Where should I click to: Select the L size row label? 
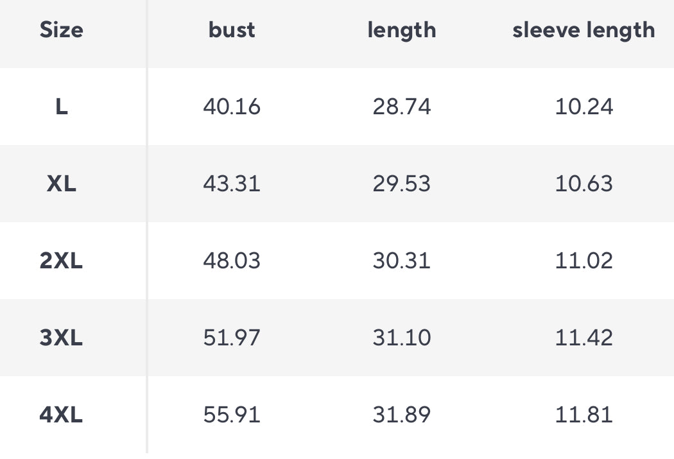[x=62, y=107]
